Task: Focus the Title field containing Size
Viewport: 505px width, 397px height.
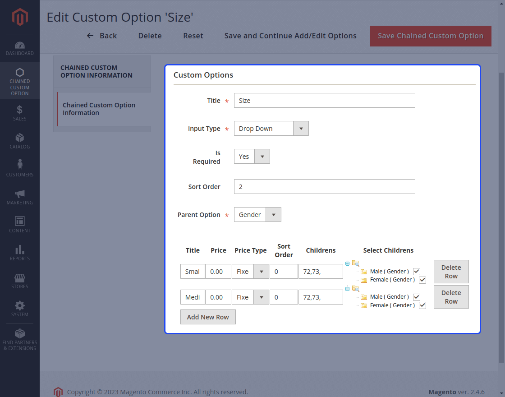Action: (325, 101)
